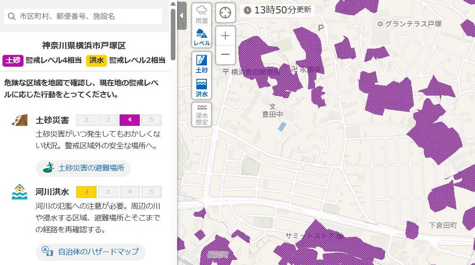Select the 洪水 flood map layer icon
The height and width of the screenshot is (265, 475).
coord(202,88)
